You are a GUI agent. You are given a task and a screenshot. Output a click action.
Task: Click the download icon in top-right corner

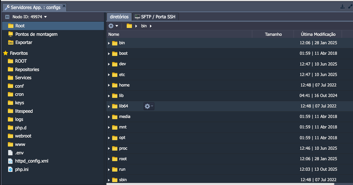click(343, 7)
